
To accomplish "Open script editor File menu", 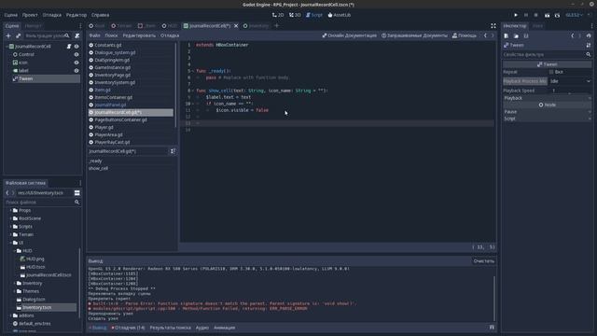I will point(94,35).
